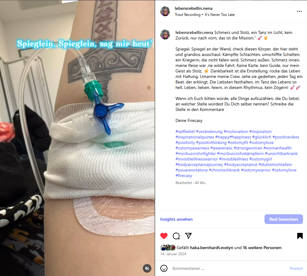Open the caption avatar of lebensrebellin.nena
307x276 pixels.
[x=165, y=35]
